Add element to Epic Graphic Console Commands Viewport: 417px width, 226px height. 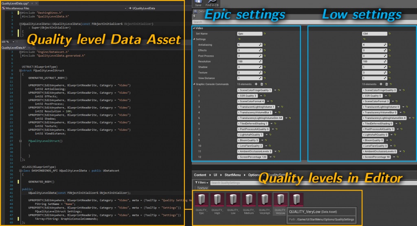pos(256,84)
